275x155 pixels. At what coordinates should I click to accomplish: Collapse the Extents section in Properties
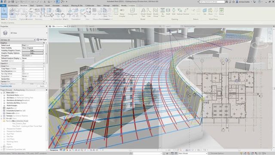click(x=44, y=63)
